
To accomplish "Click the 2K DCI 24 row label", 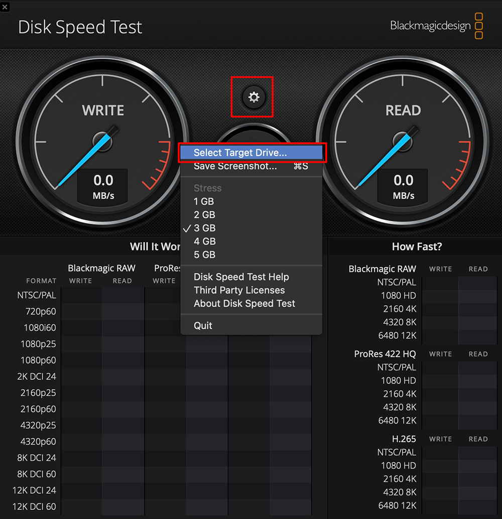I will click(37, 376).
